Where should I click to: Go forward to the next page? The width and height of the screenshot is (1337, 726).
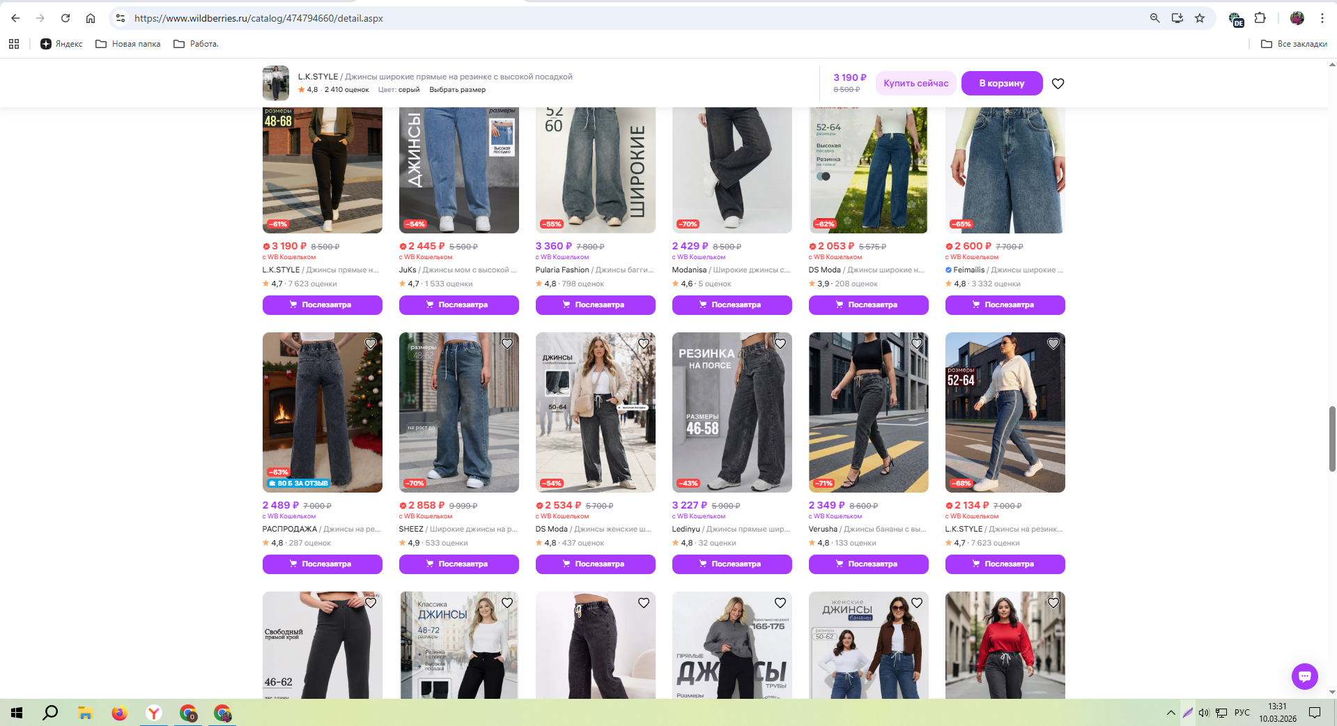pyautogui.click(x=40, y=18)
